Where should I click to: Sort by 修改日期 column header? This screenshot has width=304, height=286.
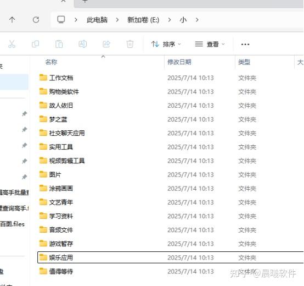click(x=179, y=62)
